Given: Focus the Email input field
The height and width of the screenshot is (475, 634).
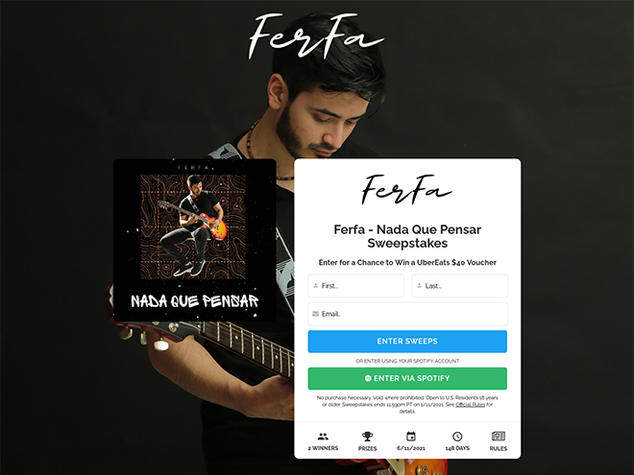Looking at the screenshot, I should tap(408, 314).
